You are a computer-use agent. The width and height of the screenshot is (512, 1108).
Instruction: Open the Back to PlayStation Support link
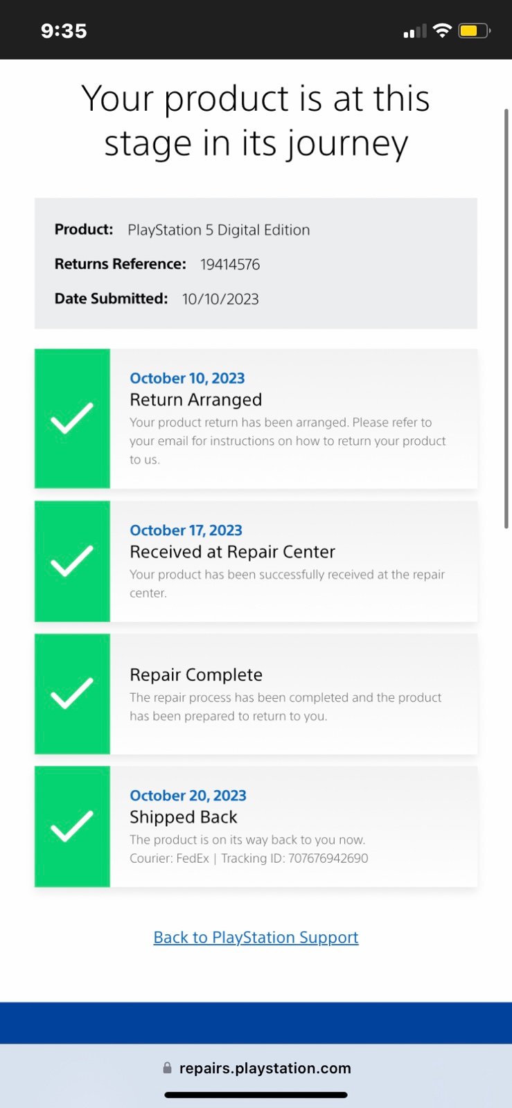(256, 937)
